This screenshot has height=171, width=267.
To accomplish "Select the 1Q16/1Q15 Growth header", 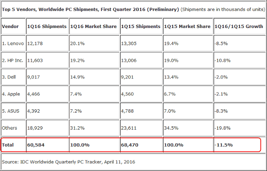I will pos(239,26).
